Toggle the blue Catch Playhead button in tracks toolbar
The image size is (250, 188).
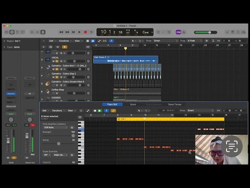coord(111,41)
